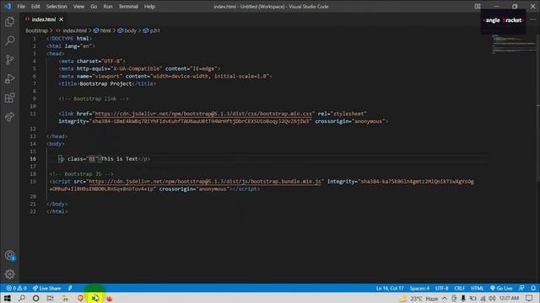Open the Windows Start menu
Viewport: 540px width, 303px height.
8,298
